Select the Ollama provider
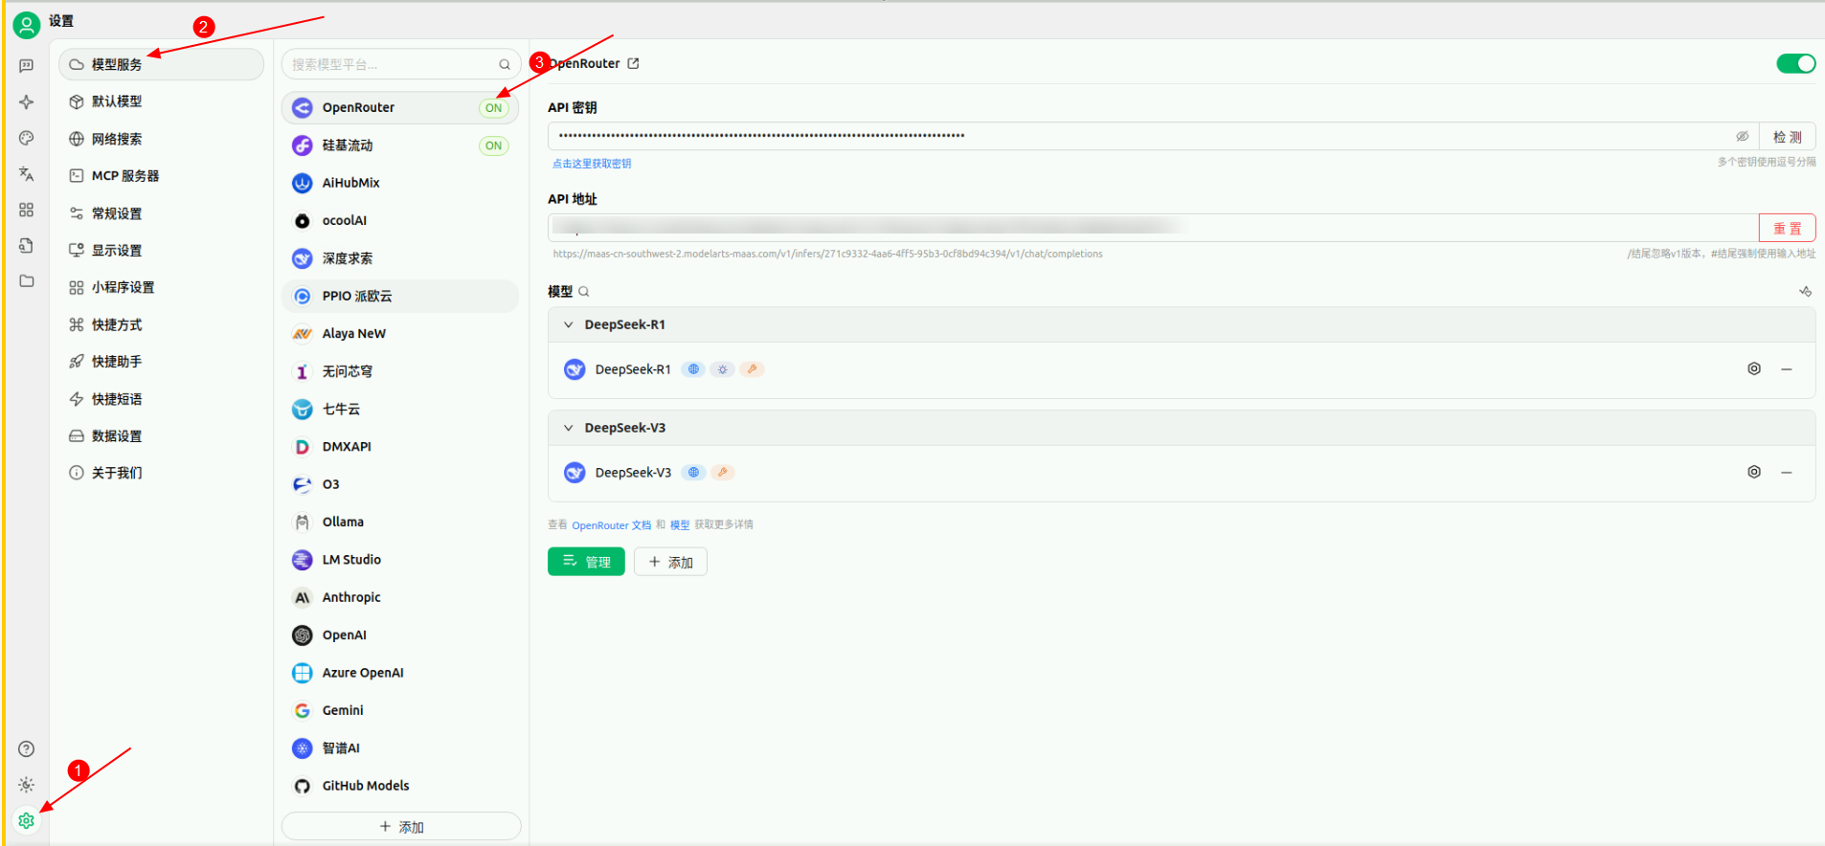The width and height of the screenshot is (1825, 846). (400, 523)
